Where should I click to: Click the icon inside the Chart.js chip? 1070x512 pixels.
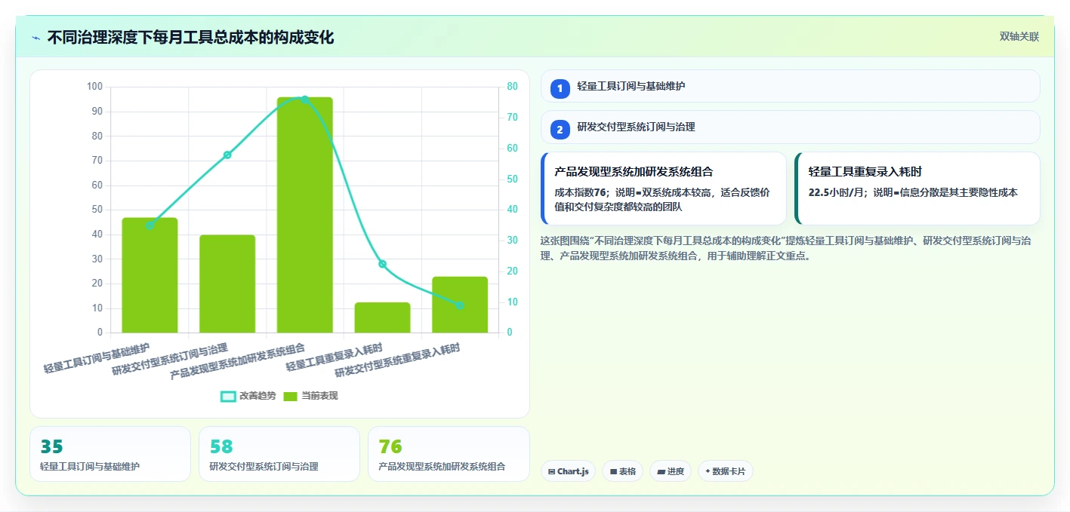click(552, 472)
